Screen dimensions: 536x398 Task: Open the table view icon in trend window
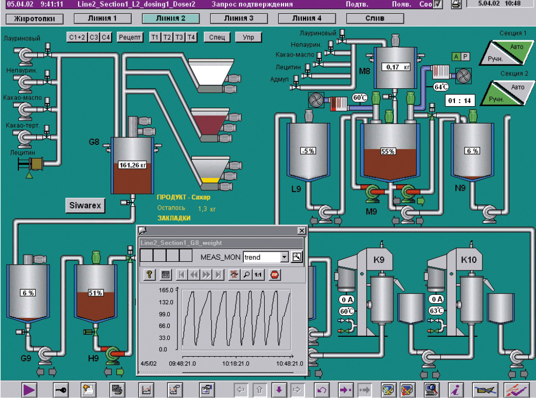point(165,275)
